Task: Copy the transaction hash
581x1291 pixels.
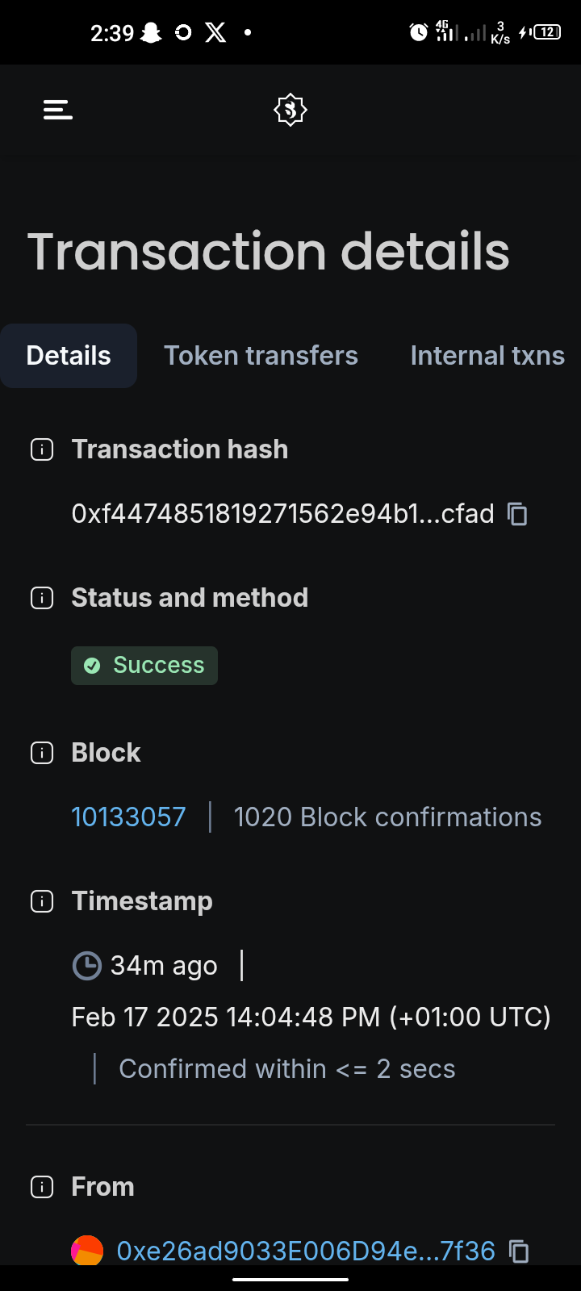Action: 517,514
